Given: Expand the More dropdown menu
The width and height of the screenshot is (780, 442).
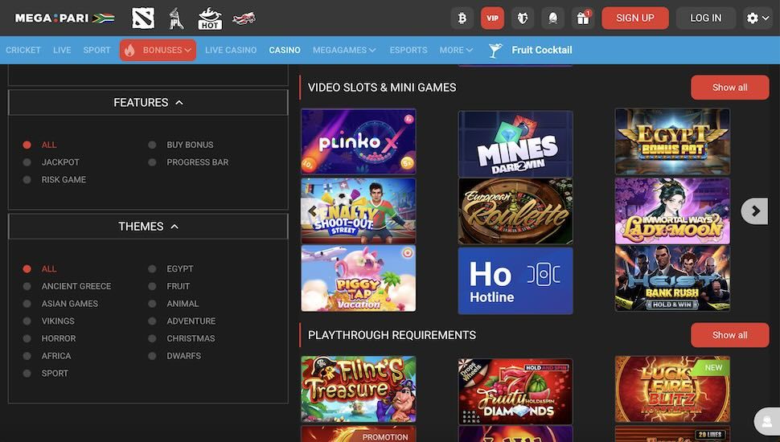Looking at the screenshot, I should tap(456, 50).
